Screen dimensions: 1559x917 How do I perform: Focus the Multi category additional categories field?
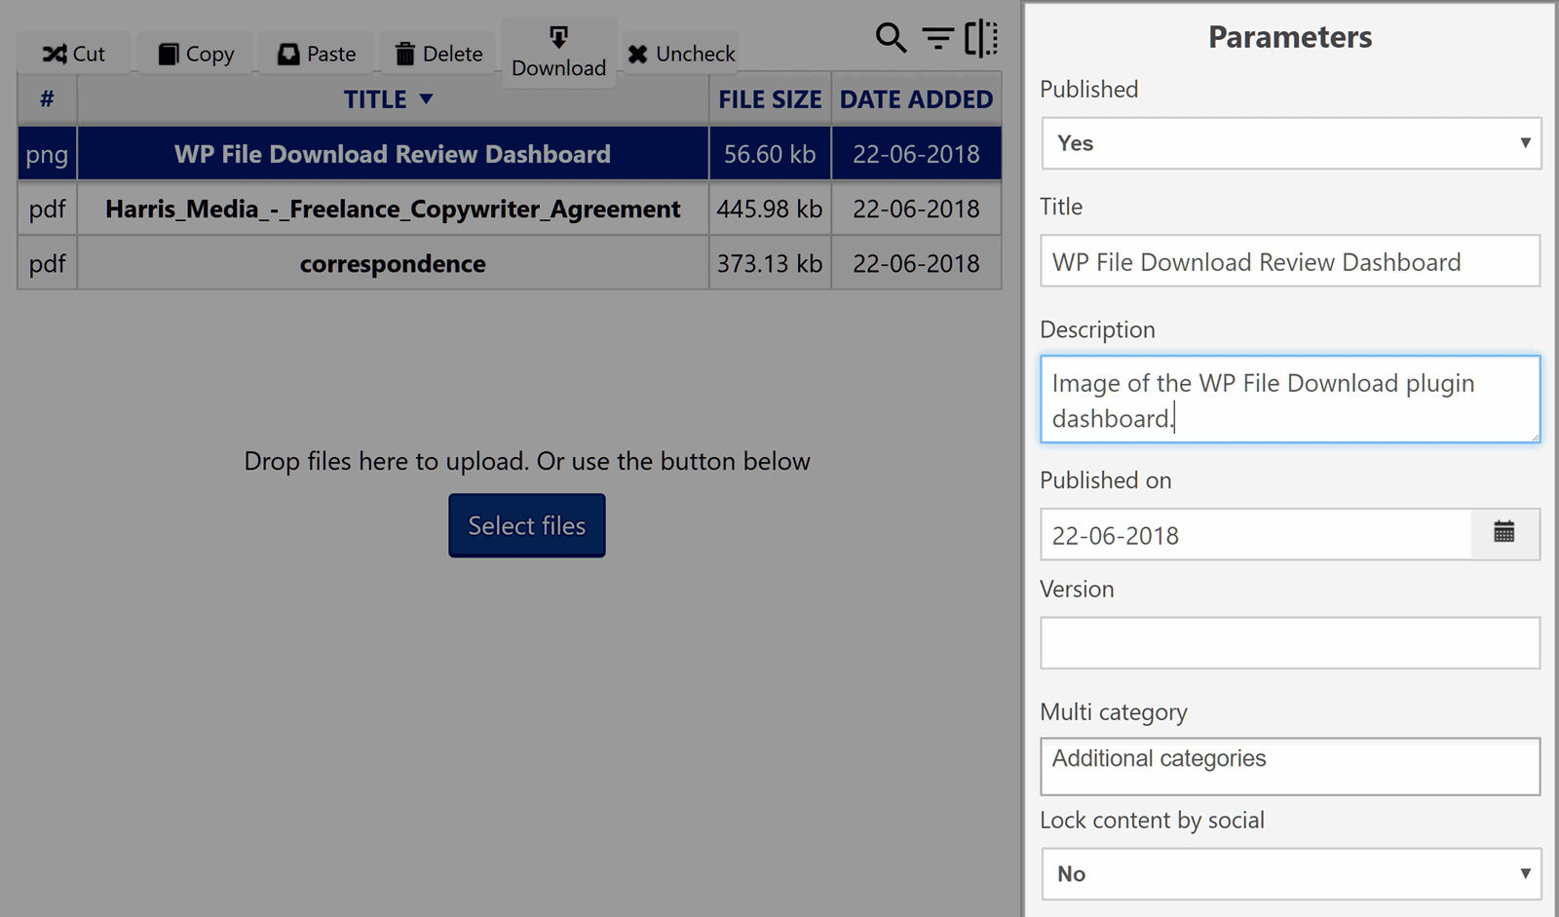click(1289, 766)
